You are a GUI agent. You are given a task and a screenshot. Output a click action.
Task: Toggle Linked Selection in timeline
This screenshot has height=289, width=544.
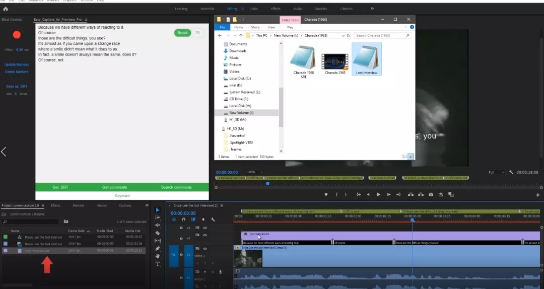coord(193,220)
